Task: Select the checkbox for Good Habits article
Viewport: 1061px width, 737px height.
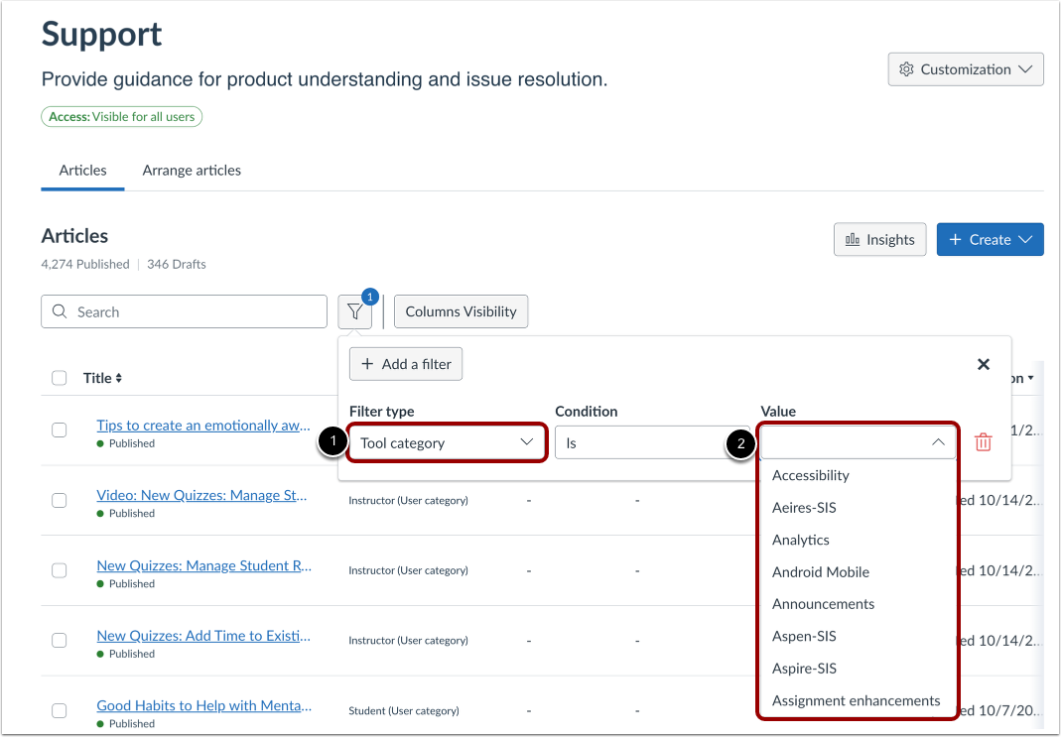Action: [59, 710]
